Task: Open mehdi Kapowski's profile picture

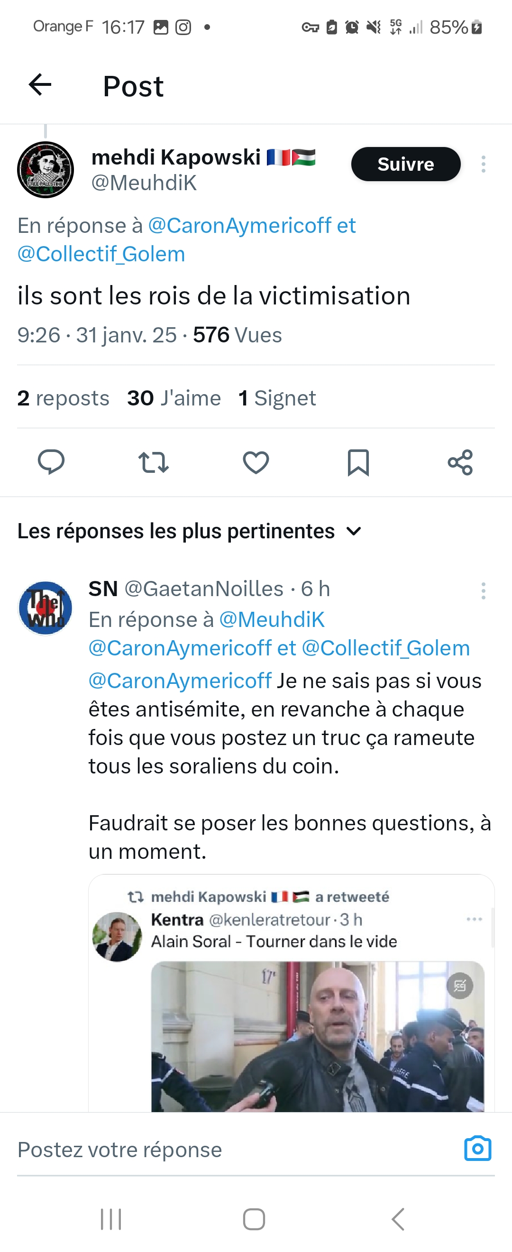Action: 46,170
